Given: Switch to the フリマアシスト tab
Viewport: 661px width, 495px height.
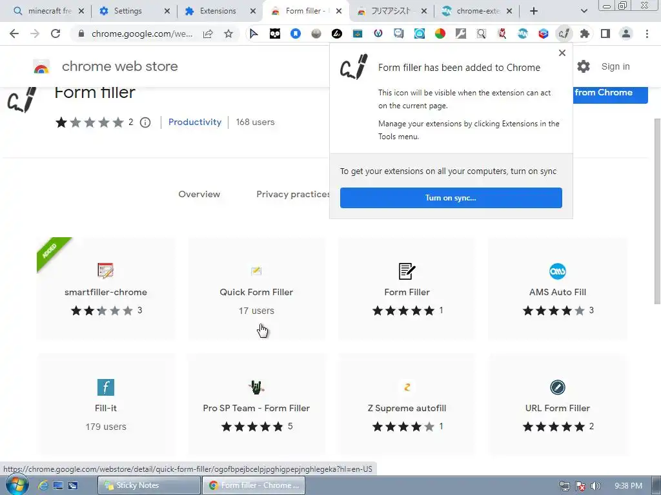Looking at the screenshot, I should click(392, 11).
